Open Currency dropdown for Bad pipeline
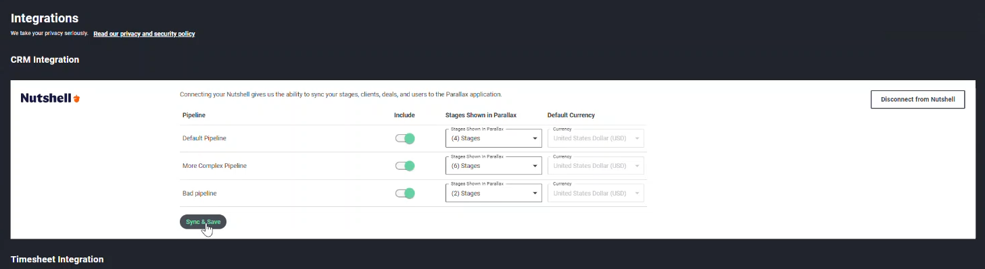The image size is (985, 269). point(596,193)
